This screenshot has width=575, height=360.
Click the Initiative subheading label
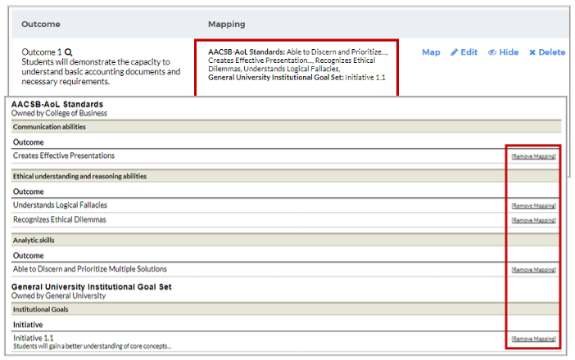28,325
